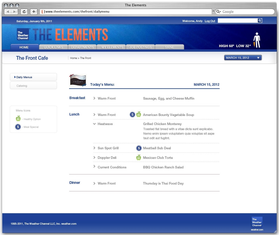Click the plus add-bookmark button
279x235 pixels.
34,12
